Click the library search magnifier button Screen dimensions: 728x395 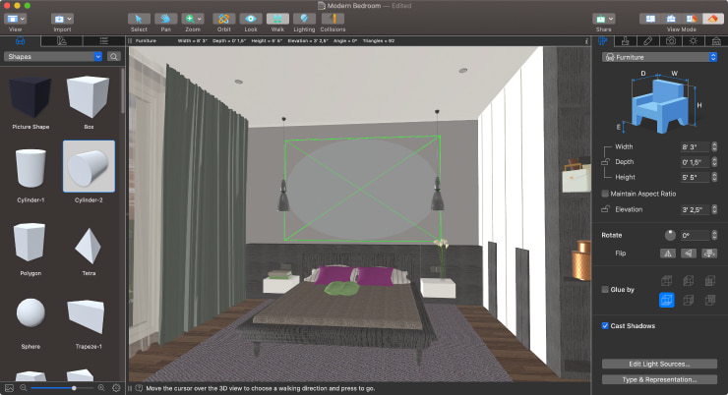click(x=114, y=57)
